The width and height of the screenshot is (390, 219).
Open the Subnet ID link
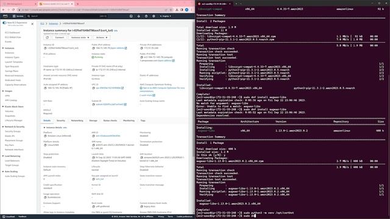(x=111, y=105)
